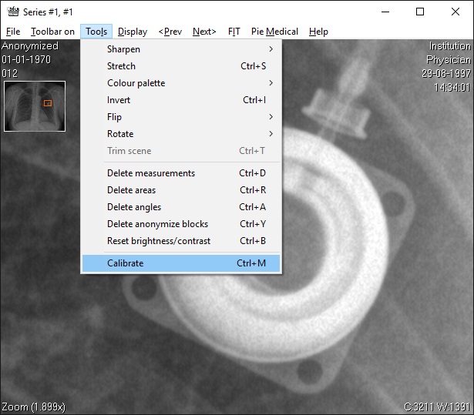
Task: Click the 14:34:01 time overlay text
Action: point(452,87)
